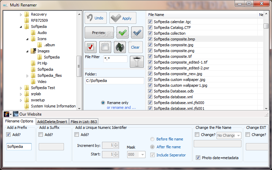The height and width of the screenshot is (170, 272).
Task: Expand the Softpedia_files folder node
Action: pyautogui.click(x=27, y=76)
